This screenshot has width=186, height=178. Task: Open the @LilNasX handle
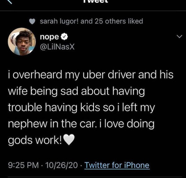coord(57,47)
